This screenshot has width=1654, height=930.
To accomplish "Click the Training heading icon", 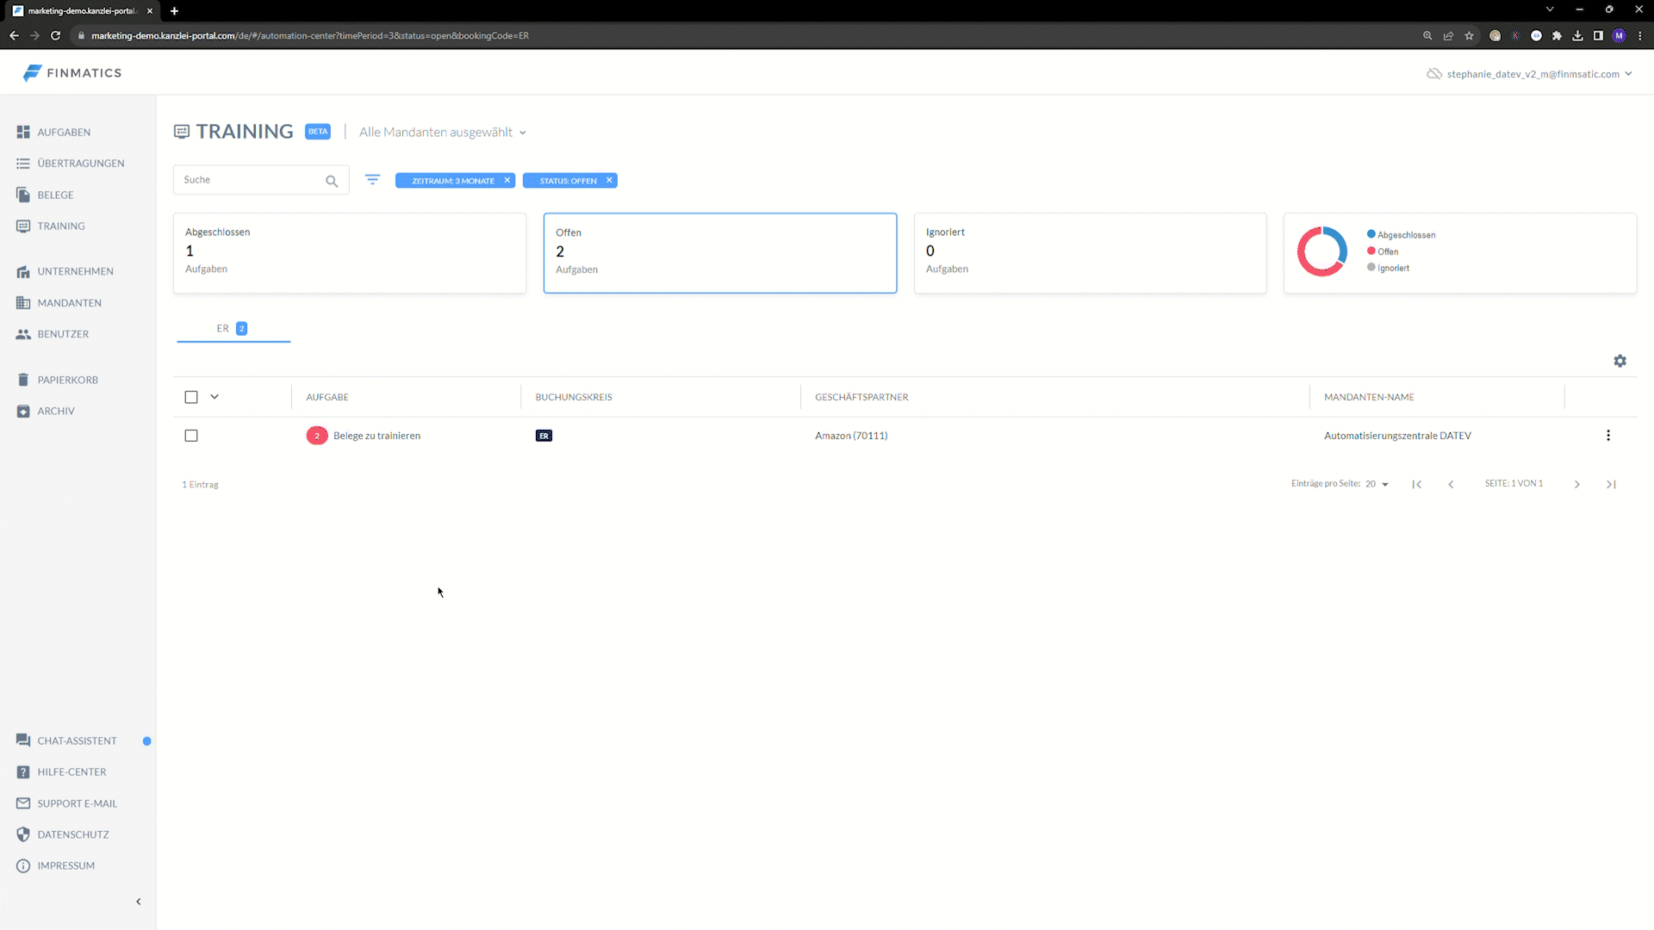I will 182,132.
